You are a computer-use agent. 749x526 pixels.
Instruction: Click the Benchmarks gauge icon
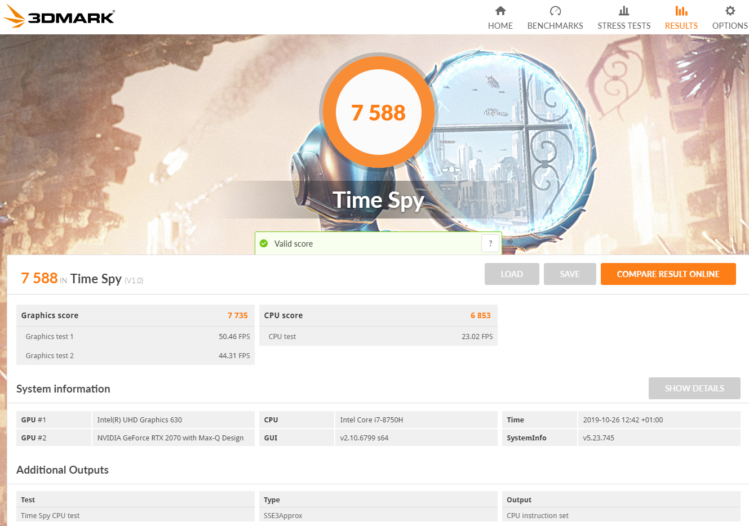[555, 11]
